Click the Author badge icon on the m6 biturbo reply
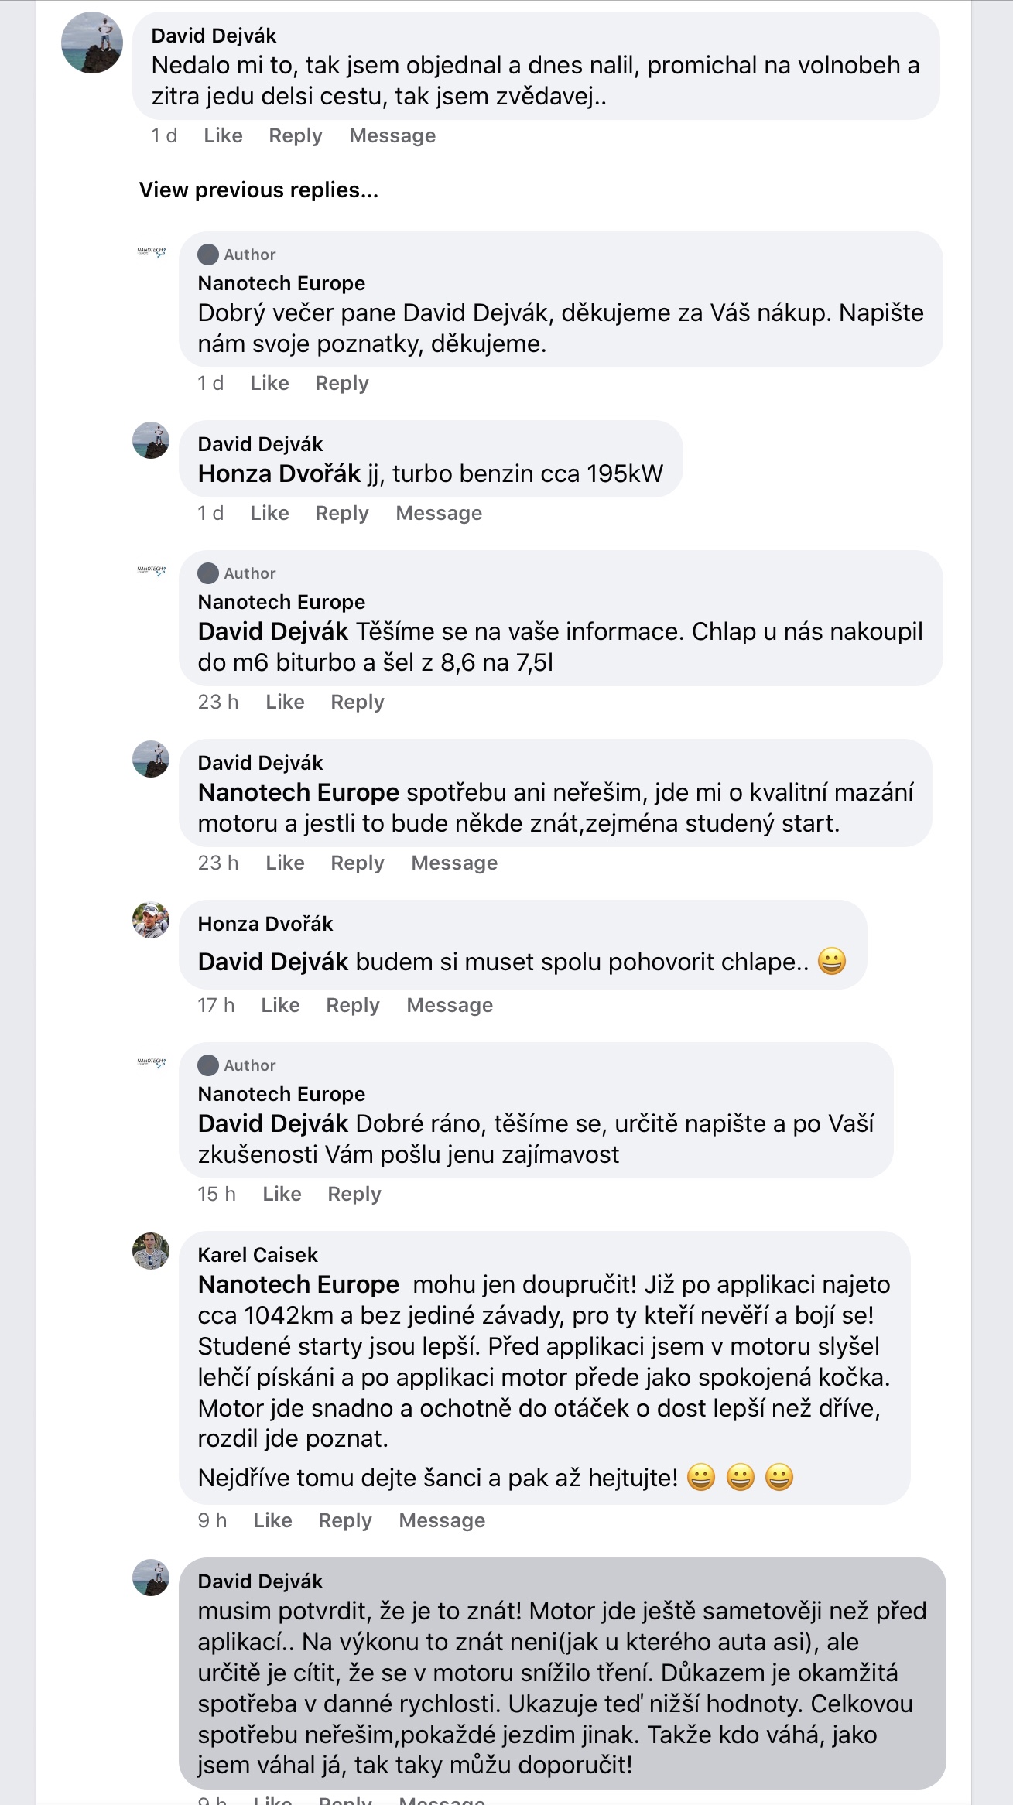1013x1805 pixels. pyautogui.click(x=208, y=573)
